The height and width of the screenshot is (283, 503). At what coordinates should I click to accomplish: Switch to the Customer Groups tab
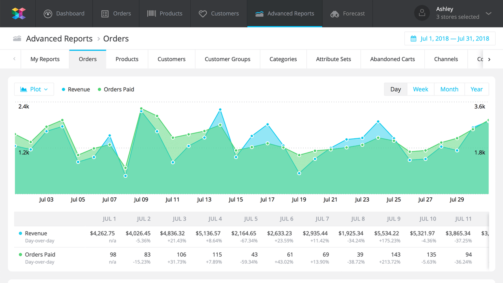pyautogui.click(x=227, y=59)
